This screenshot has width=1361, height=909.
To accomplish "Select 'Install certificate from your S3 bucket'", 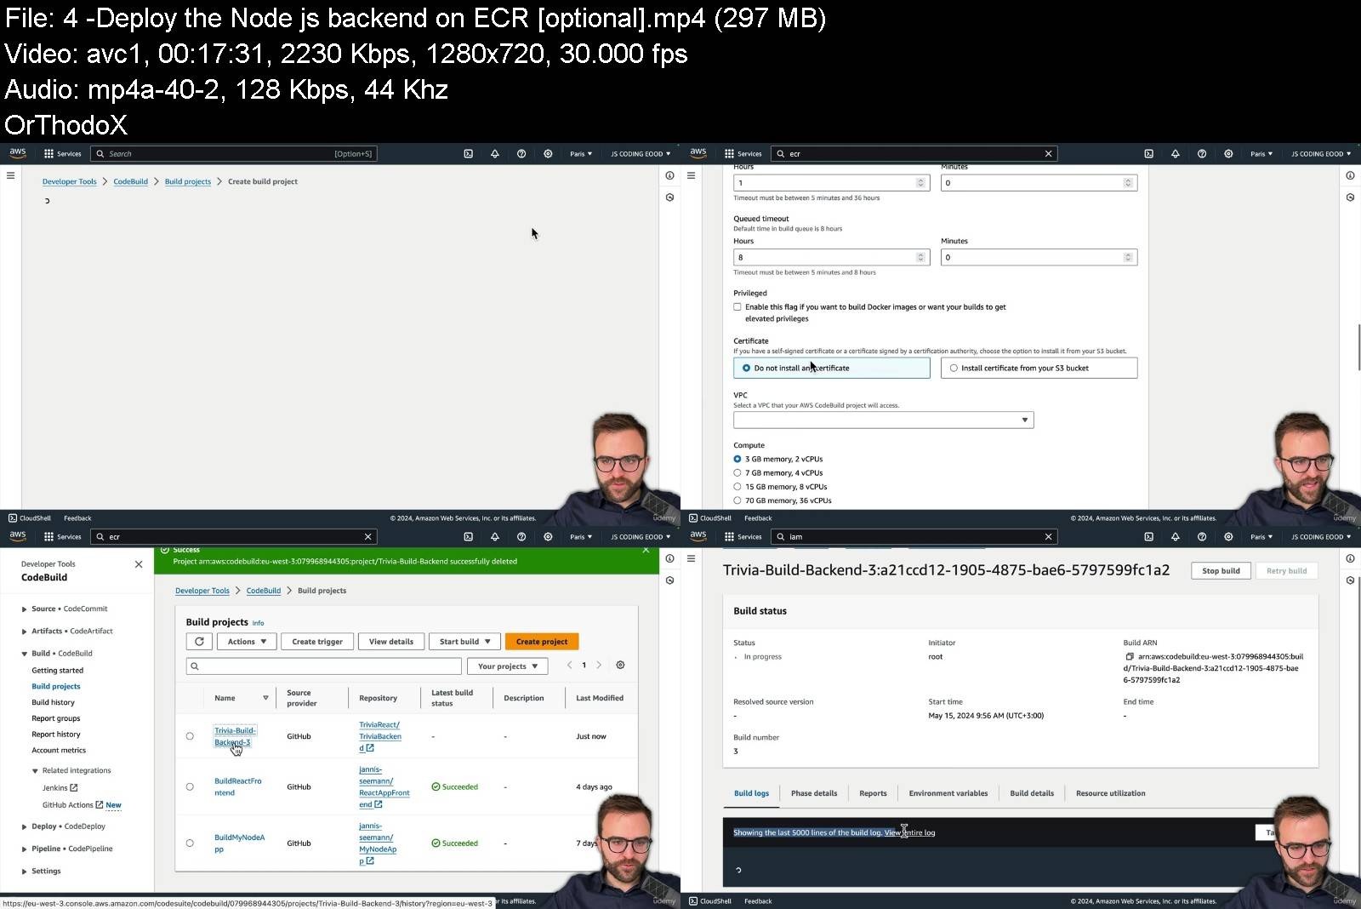I will [x=1039, y=368].
